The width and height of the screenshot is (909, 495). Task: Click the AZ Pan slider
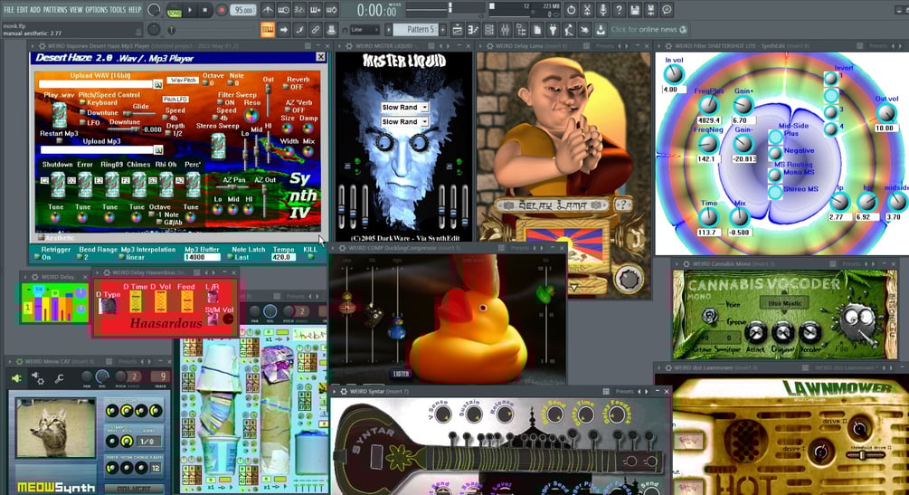233,186
